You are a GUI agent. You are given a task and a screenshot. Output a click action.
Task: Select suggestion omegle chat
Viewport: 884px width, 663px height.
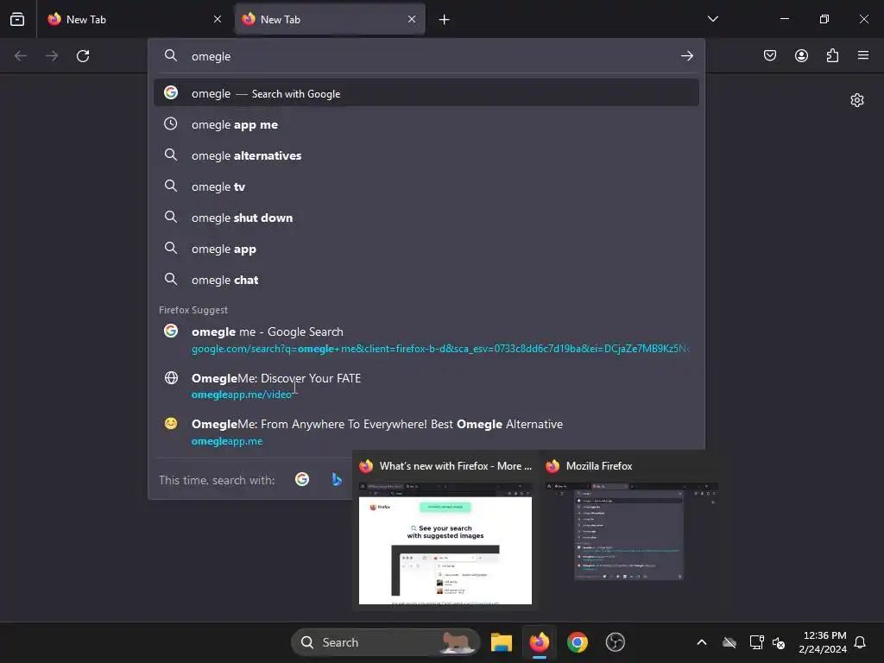click(x=426, y=279)
